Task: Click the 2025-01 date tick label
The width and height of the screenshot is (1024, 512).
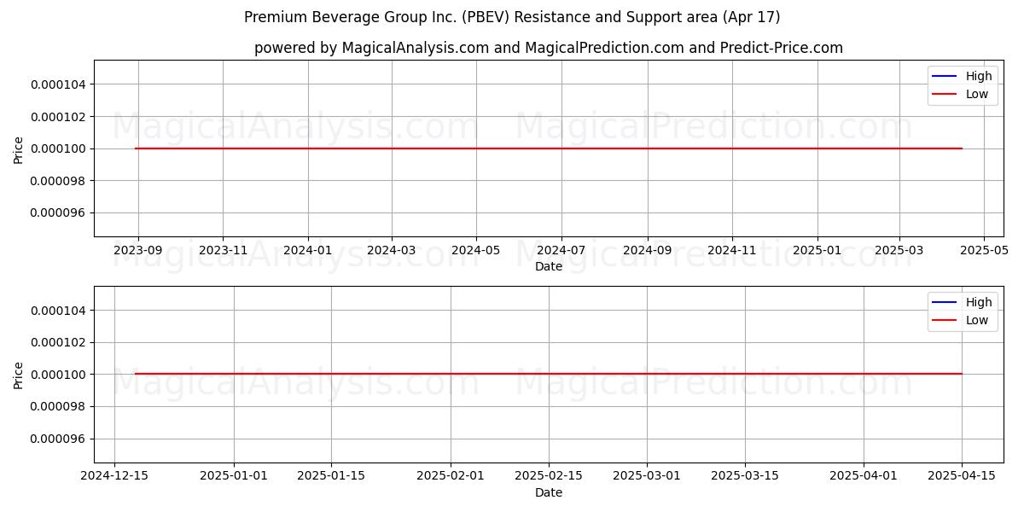Action: 817,252
